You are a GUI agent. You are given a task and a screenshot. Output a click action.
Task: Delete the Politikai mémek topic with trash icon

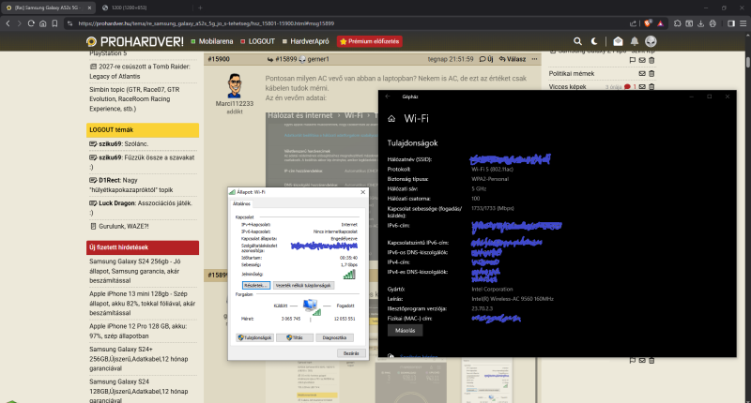coord(651,74)
